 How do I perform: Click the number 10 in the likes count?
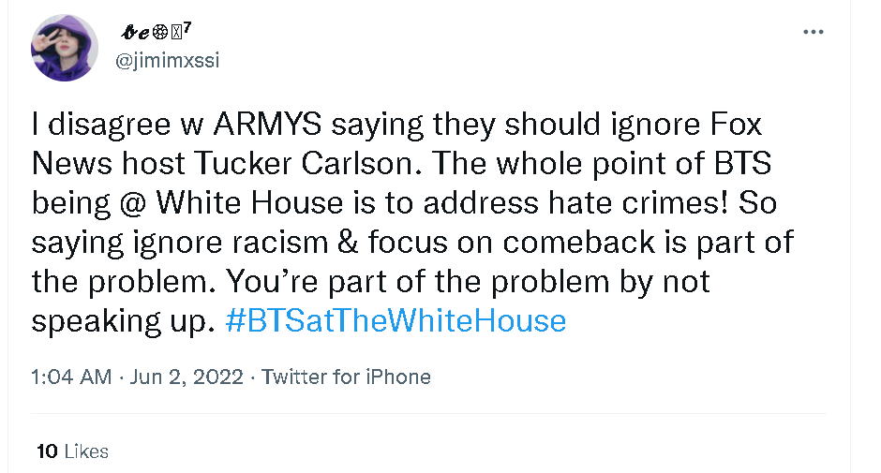[x=48, y=451]
